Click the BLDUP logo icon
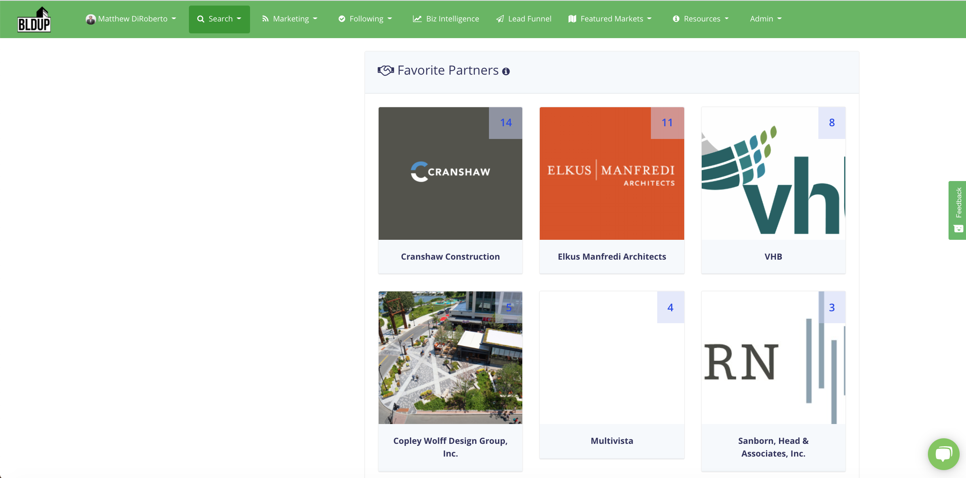Image resolution: width=966 pixels, height=478 pixels. [x=34, y=19]
